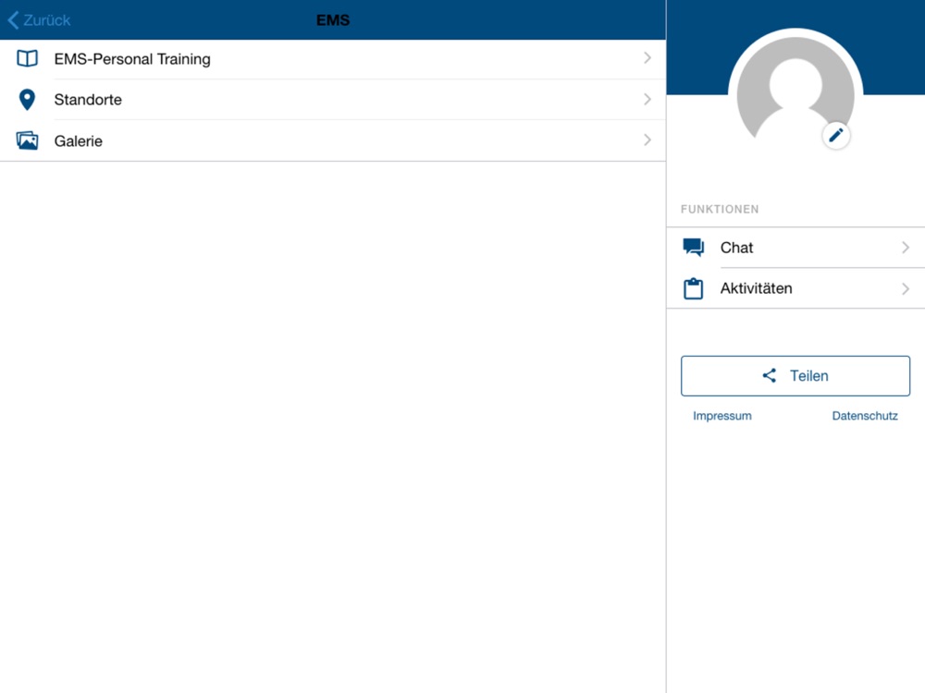Click the Aktivitäten clipboard icon
The height and width of the screenshot is (693, 925).
pos(693,288)
